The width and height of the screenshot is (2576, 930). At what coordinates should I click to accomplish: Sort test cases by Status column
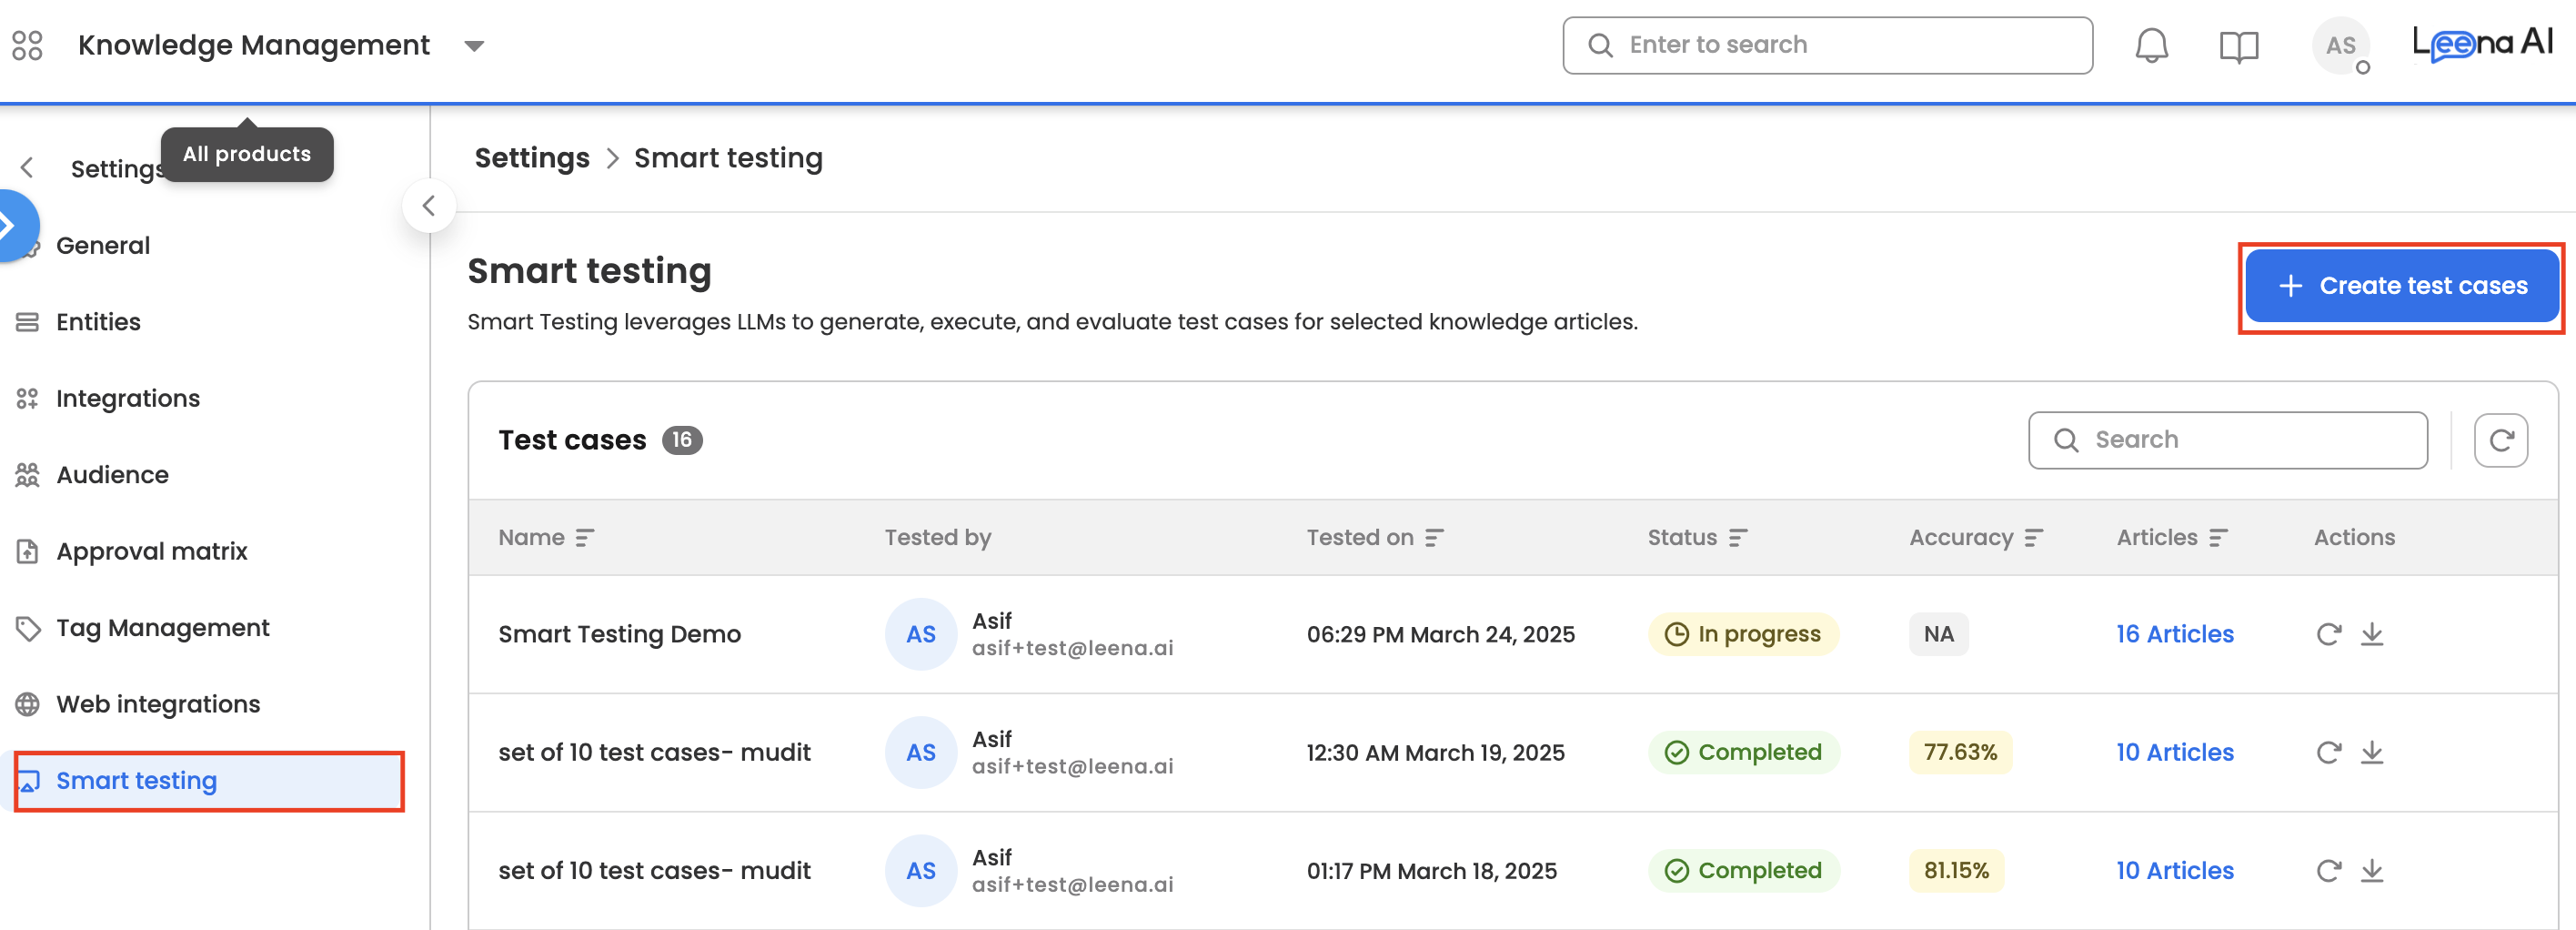[x=1738, y=538]
